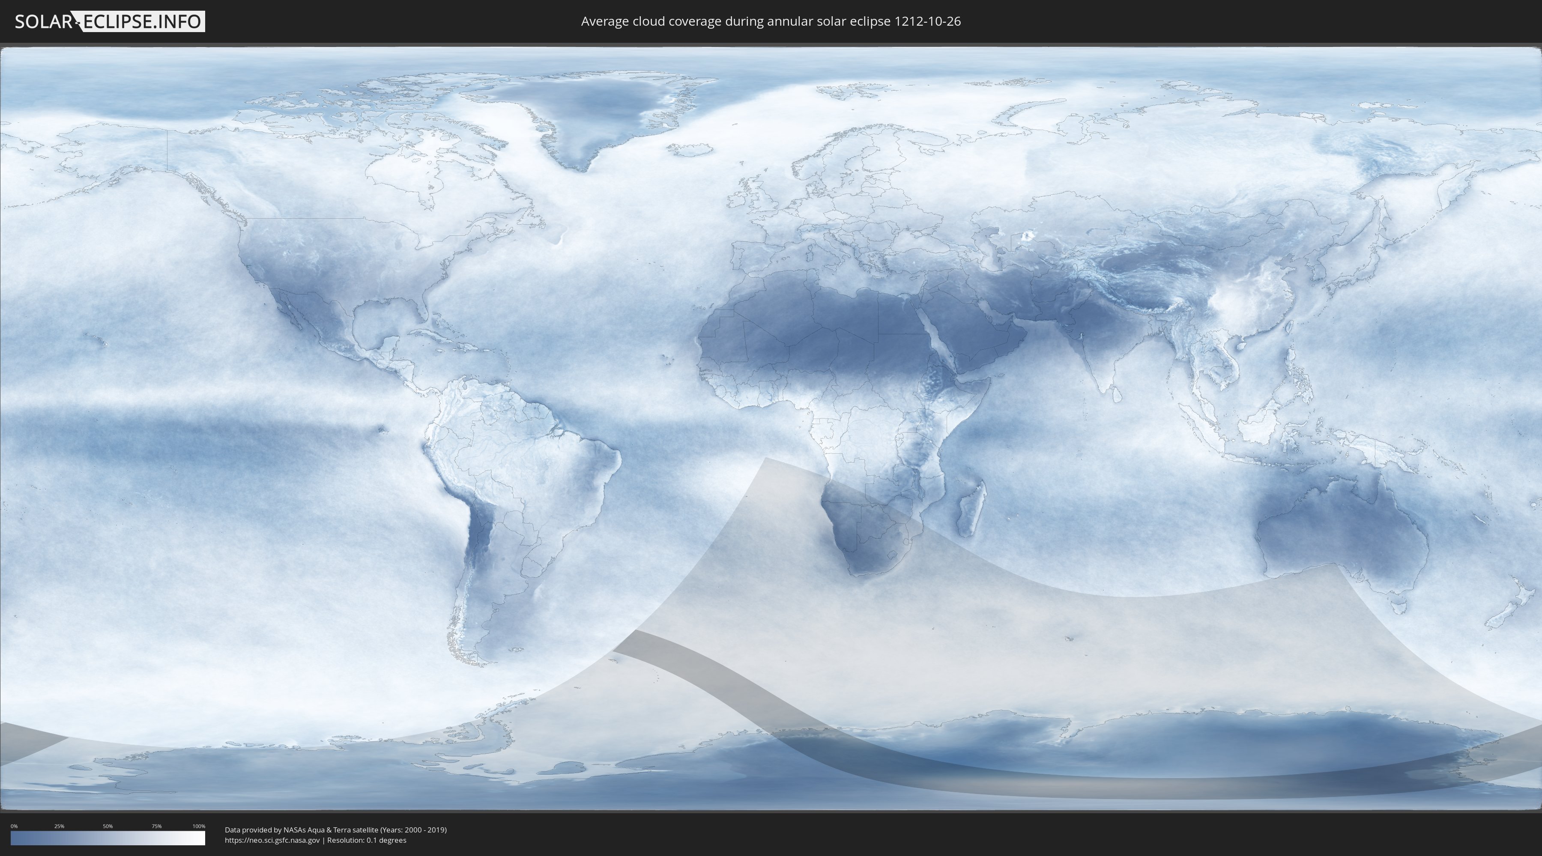Click the "75%" legend label
Viewport: 1542px width, 856px height.
click(x=156, y=826)
